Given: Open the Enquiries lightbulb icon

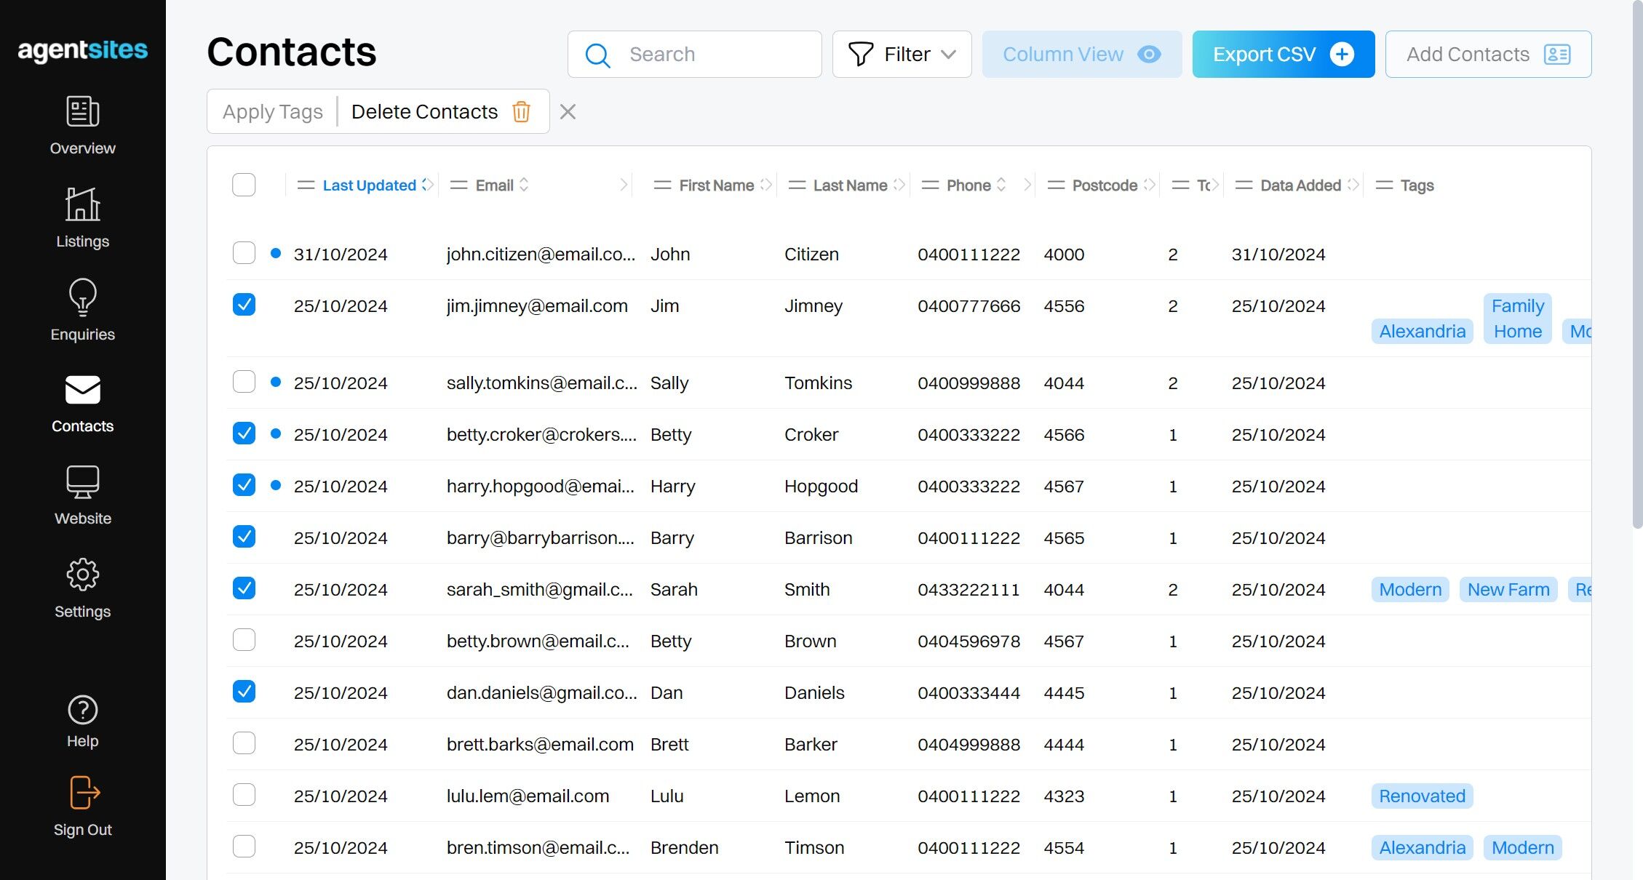Looking at the screenshot, I should pos(82,297).
